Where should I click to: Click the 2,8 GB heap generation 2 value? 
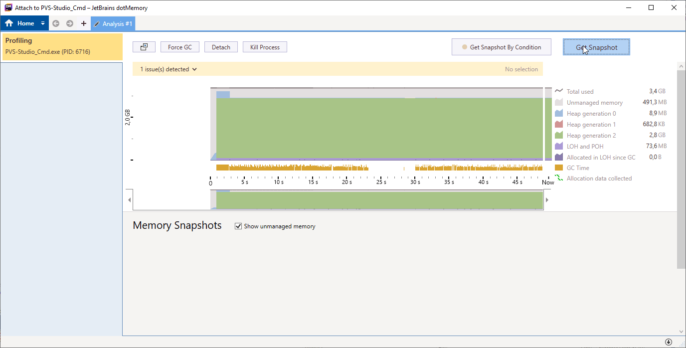pyautogui.click(x=657, y=135)
